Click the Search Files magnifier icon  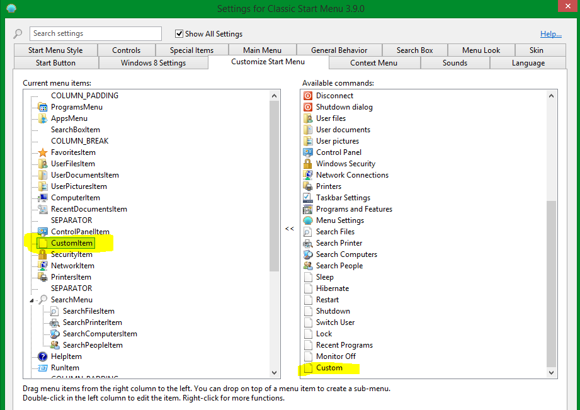pyautogui.click(x=308, y=232)
